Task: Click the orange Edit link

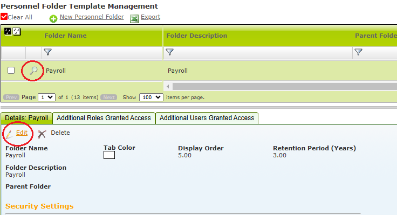Action: click(22, 133)
